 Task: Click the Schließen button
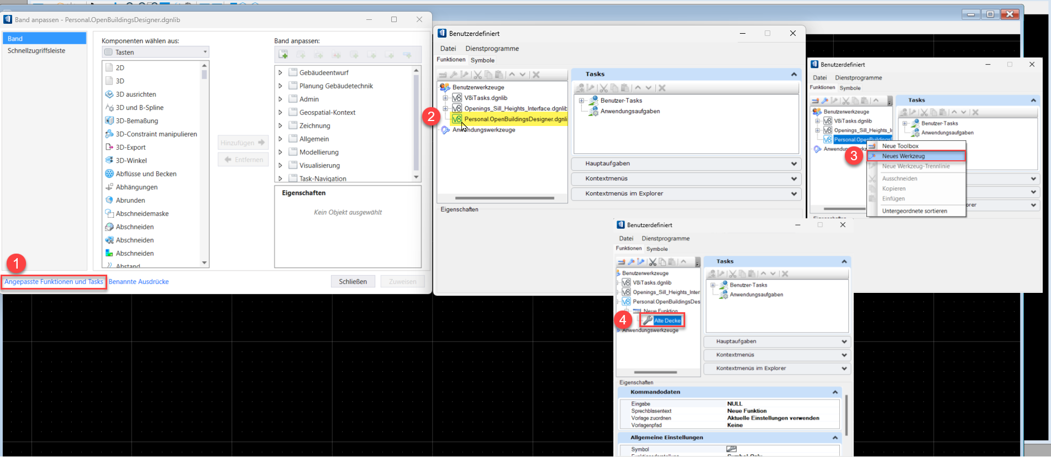click(353, 282)
